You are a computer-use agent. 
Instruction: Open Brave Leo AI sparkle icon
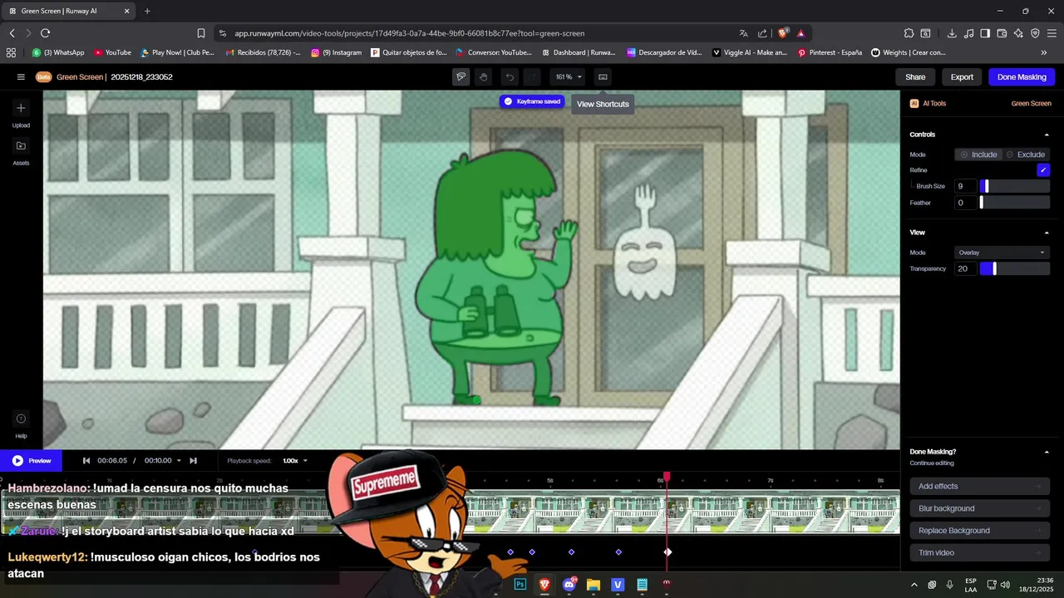click(x=1018, y=33)
